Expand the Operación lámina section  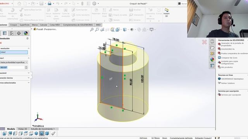tap(29, 78)
